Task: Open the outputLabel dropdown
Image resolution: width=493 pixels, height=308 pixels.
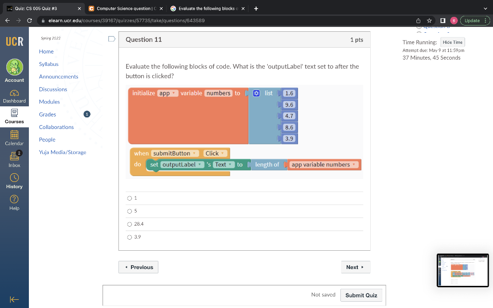Action: pyautogui.click(x=182, y=165)
